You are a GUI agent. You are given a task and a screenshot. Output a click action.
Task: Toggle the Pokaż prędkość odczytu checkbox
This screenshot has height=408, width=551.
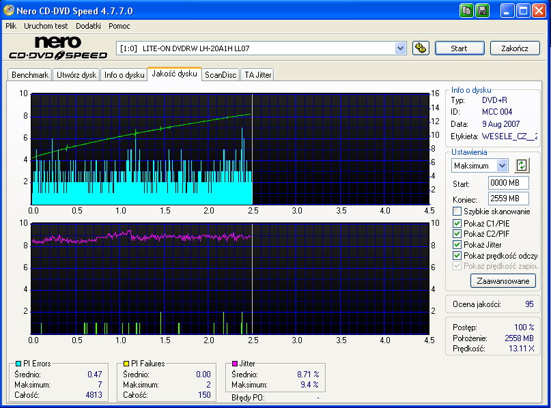457,256
